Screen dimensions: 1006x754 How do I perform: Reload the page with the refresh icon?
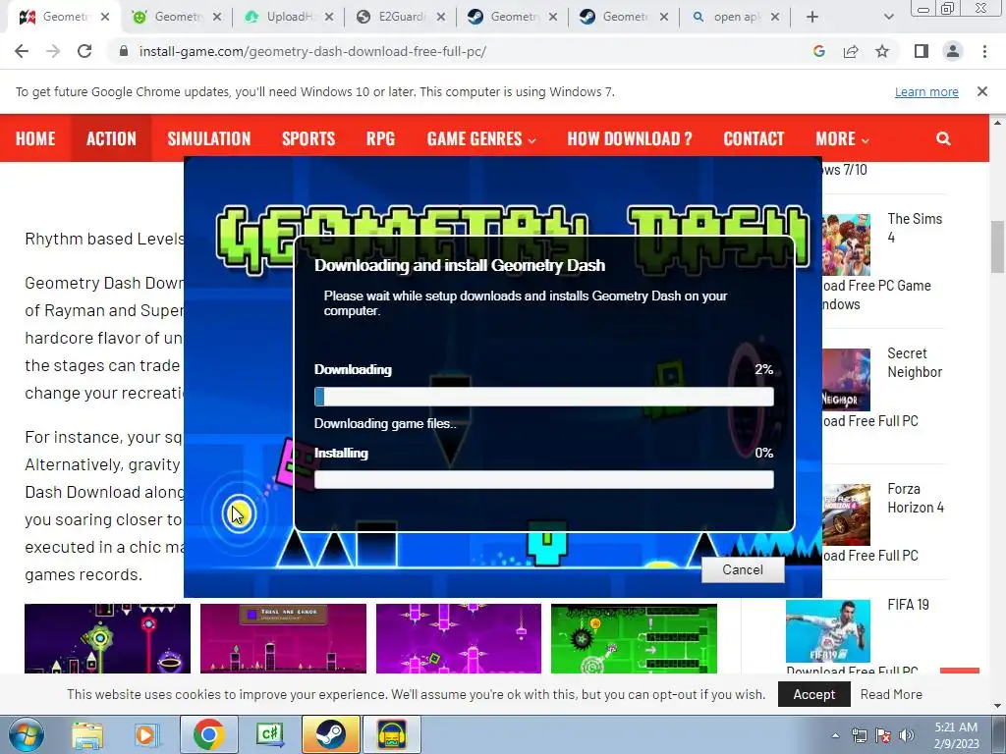point(84,51)
